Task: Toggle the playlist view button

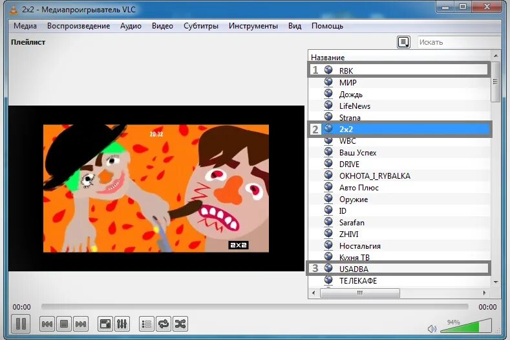Action: coord(147,324)
